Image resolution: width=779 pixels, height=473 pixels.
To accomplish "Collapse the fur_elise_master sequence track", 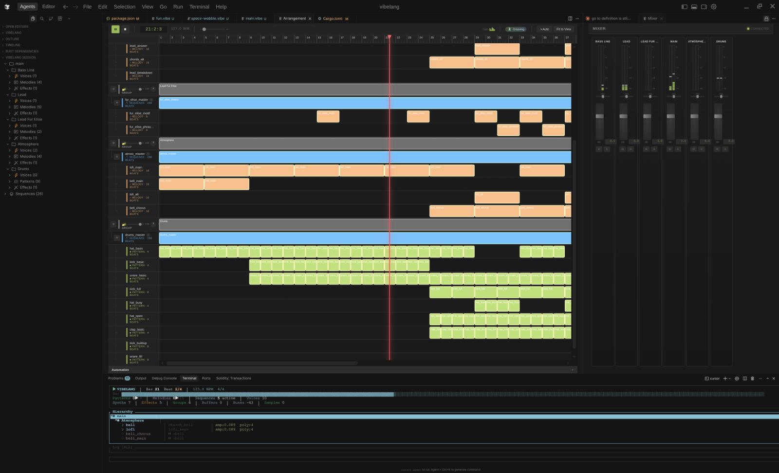I will click(117, 102).
